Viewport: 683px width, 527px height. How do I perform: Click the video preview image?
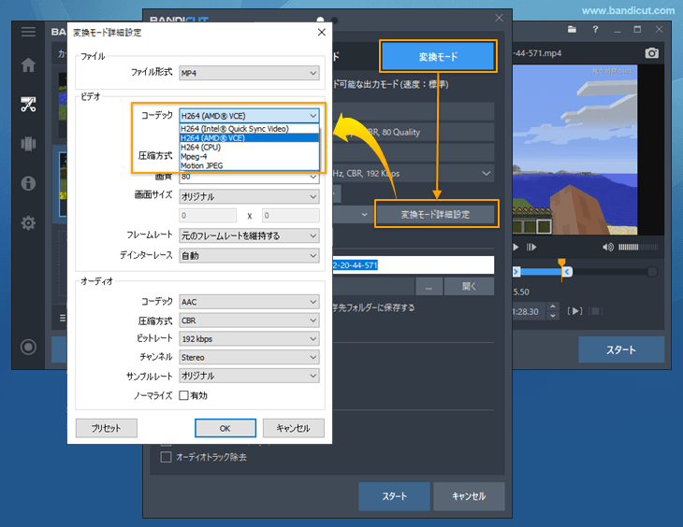575,150
